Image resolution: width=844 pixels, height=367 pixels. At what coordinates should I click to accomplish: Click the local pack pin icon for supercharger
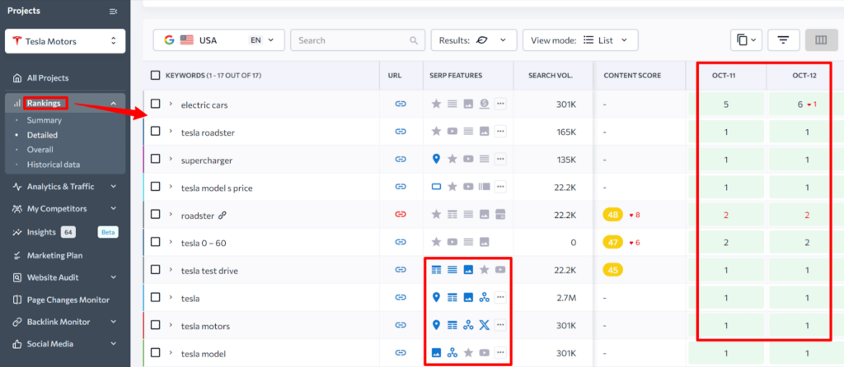coord(437,159)
